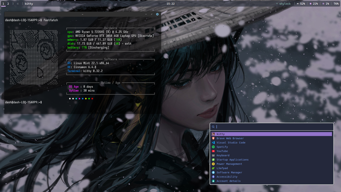The height and width of the screenshot is (192, 341).
Task: Click the gpu NVIDIA GeForce RTX line
Action: pyautogui.click(x=110, y=36)
